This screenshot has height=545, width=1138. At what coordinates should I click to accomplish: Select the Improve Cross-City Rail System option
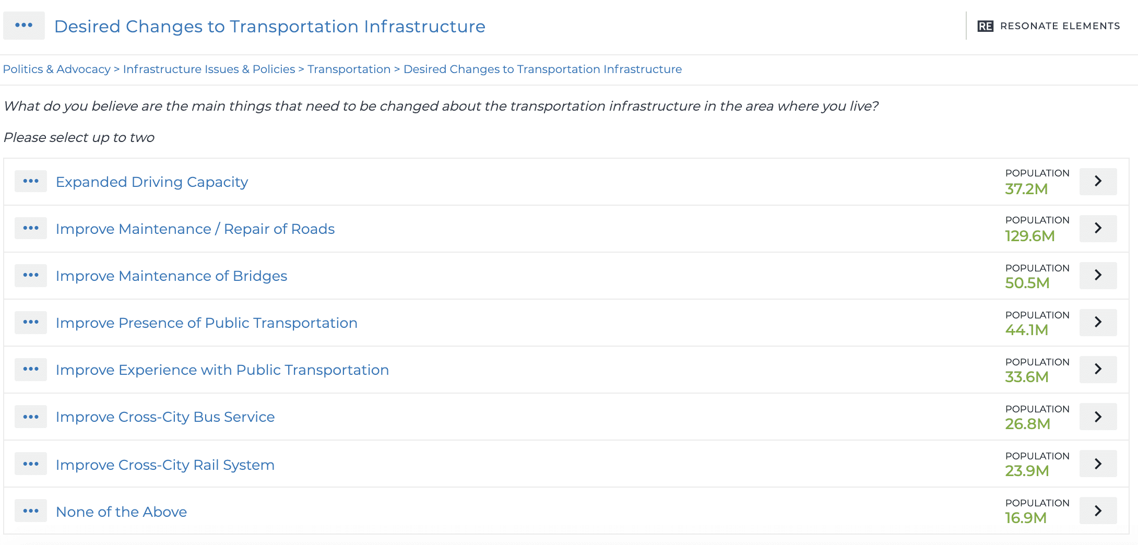[165, 465]
